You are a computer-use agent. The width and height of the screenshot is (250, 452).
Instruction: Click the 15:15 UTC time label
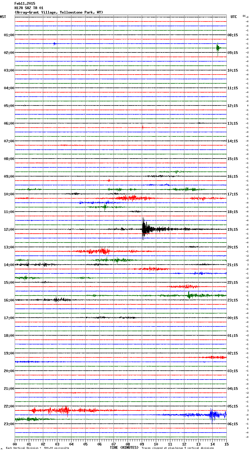[x=233, y=159]
